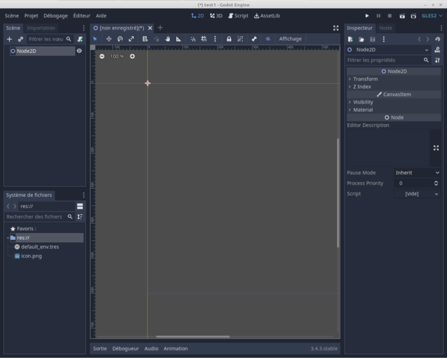This screenshot has height=358, width=447.
Task: Activate the Rotate Mode tool
Action: [x=120, y=39]
